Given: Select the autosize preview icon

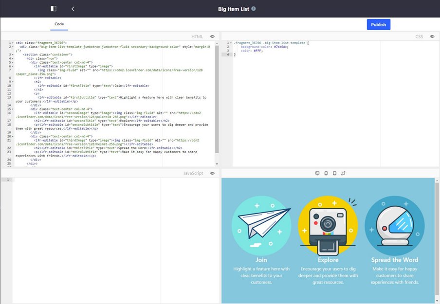Looking at the screenshot, I should click(343, 173).
